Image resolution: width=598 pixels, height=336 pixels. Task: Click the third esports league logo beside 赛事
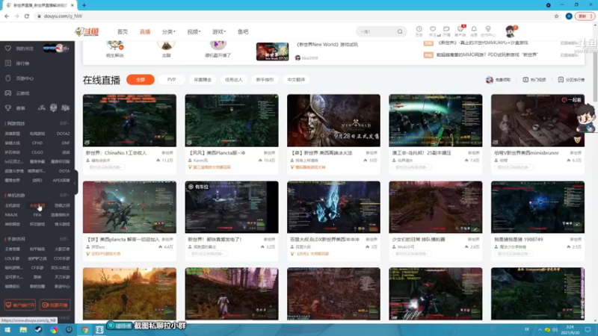click(65, 108)
